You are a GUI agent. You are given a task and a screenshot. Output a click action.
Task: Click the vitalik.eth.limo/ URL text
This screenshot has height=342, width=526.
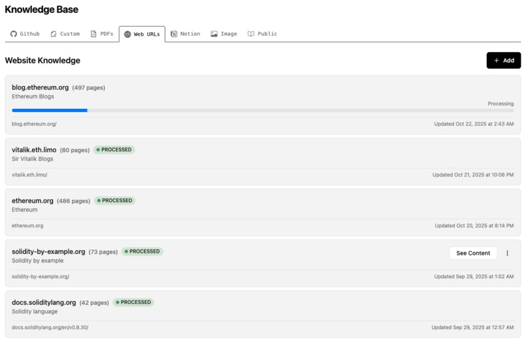(29, 175)
